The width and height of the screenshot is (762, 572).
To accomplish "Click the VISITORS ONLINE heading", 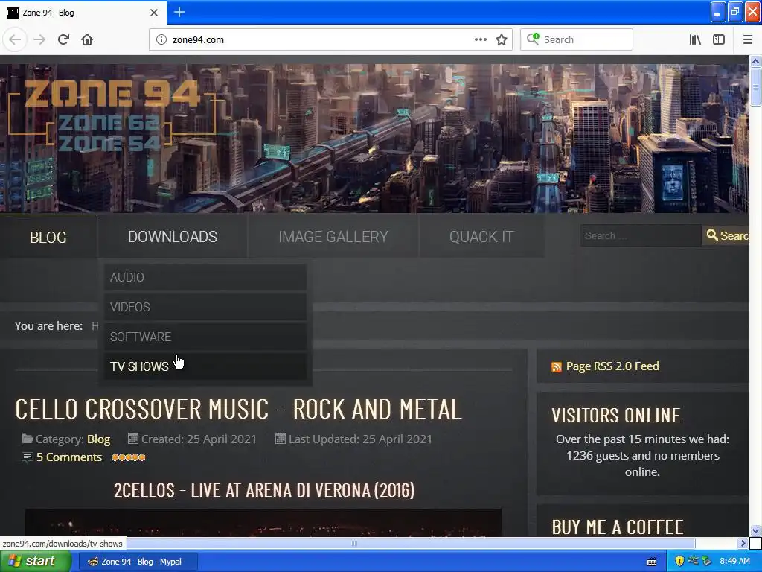I will point(615,416).
